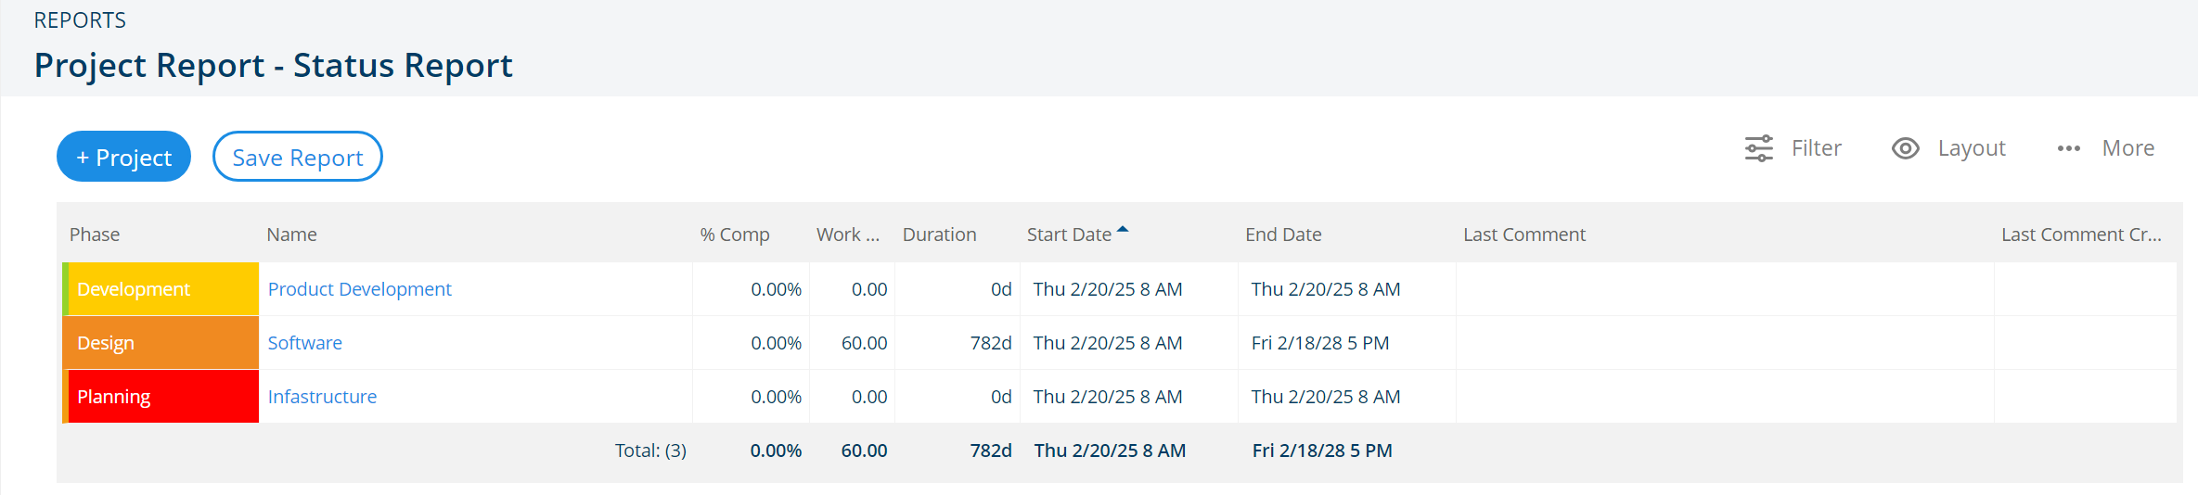Viewport: 2198px width, 495px height.
Task: Sort by the % Comp column header
Action: pos(735,235)
